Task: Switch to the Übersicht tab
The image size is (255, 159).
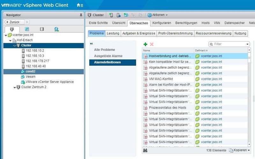Action: click(119, 23)
